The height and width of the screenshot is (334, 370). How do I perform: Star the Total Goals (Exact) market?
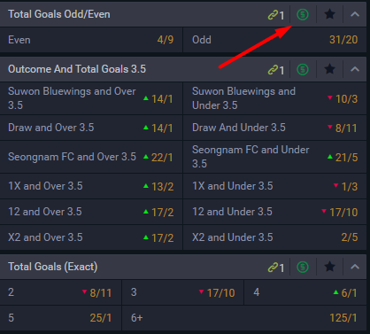point(329,267)
